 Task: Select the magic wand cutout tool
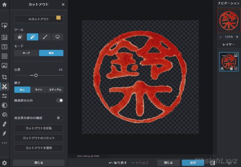(32, 37)
